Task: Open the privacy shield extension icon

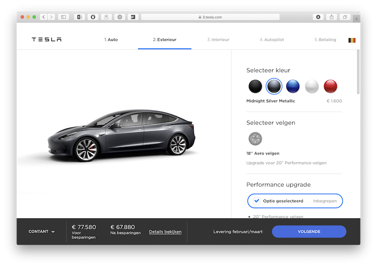Action: 93,17
